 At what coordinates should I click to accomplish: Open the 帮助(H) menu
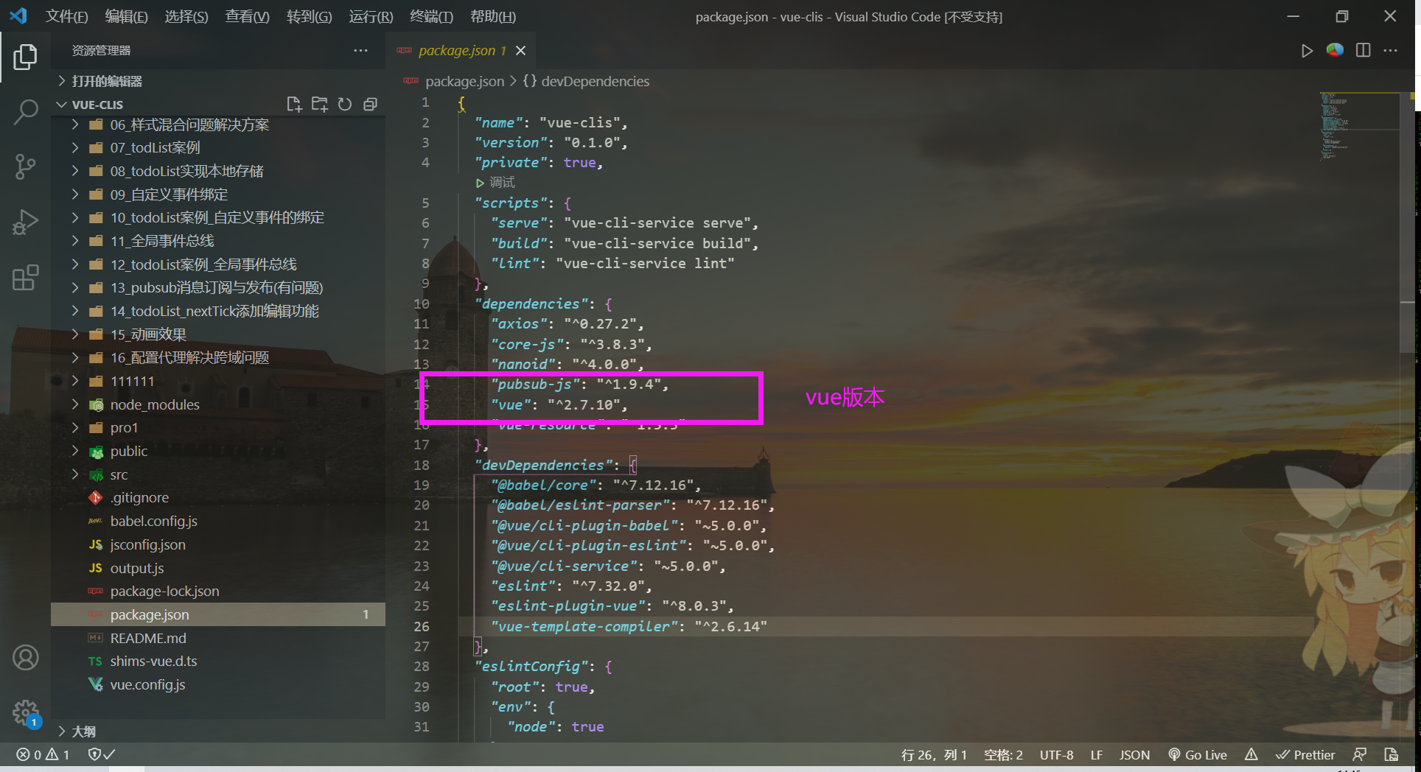pos(493,16)
